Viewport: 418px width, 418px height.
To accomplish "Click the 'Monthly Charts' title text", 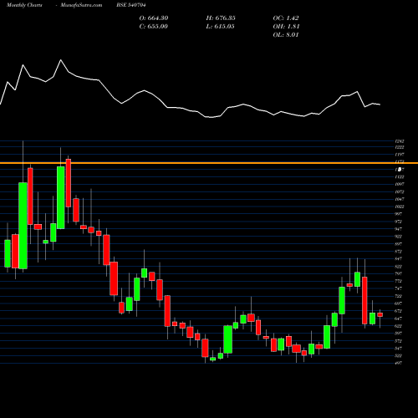I will (24, 5).
